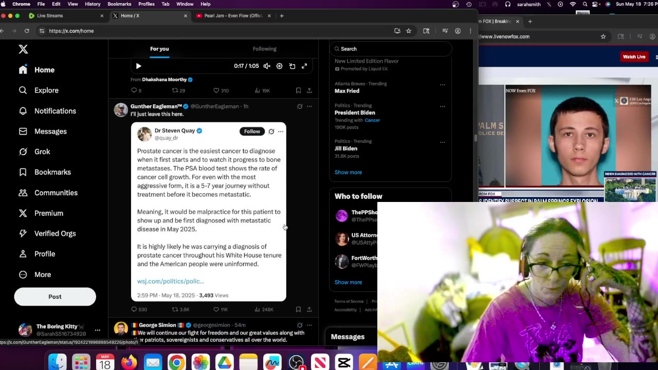
Task: Show more Who to follow suggestions
Action: (x=348, y=282)
